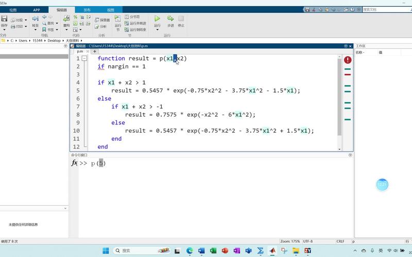
Task: Open the Compare (比较) dropdown
Action: click(x=26, y=20)
